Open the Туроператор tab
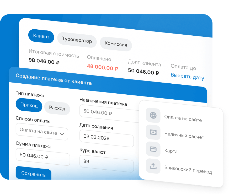 point(77,41)
